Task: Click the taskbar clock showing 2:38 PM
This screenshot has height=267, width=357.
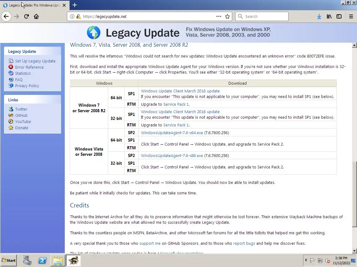Action: coord(341,261)
